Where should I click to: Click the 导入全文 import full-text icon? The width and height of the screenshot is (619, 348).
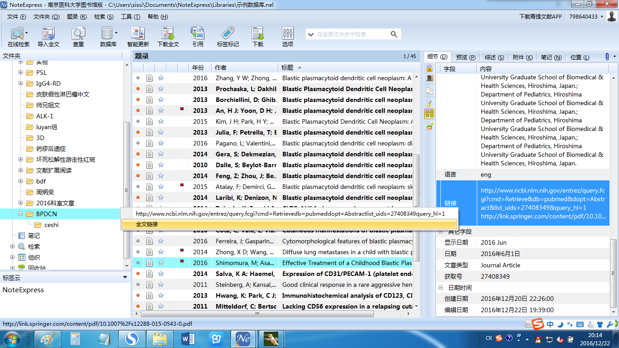[x=48, y=37]
